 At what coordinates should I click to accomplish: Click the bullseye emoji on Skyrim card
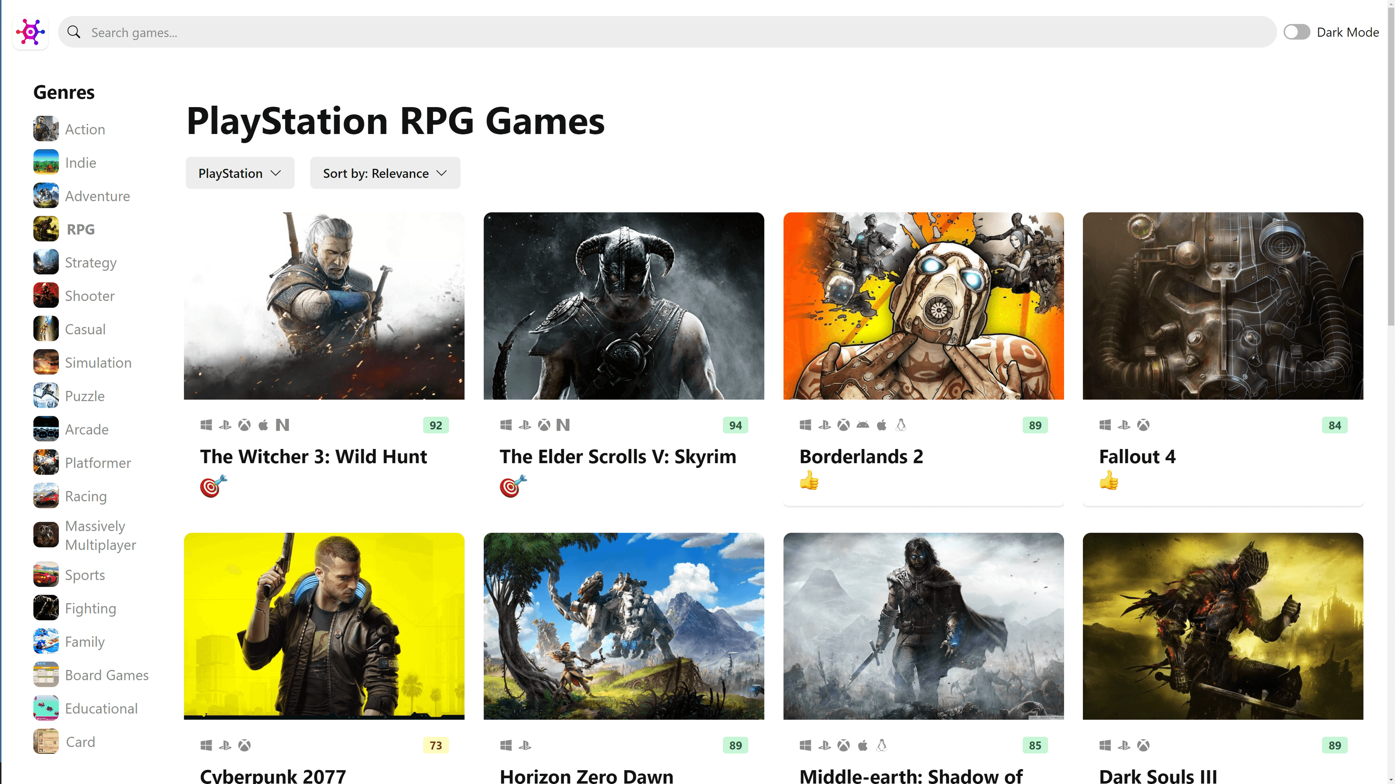[x=513, y=486]
